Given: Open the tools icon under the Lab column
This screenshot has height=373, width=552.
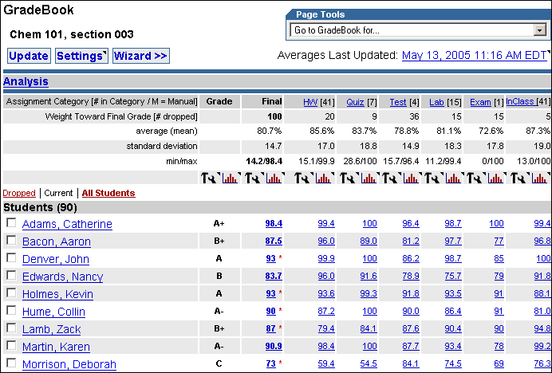Looking at the screenshot, I should click(x=433, y=178).
